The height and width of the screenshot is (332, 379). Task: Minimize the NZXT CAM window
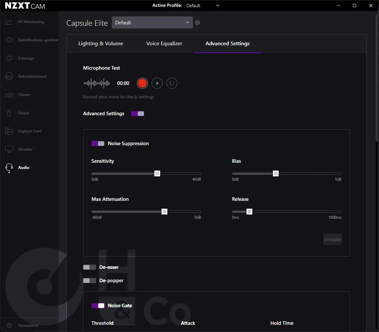[338, 6]
